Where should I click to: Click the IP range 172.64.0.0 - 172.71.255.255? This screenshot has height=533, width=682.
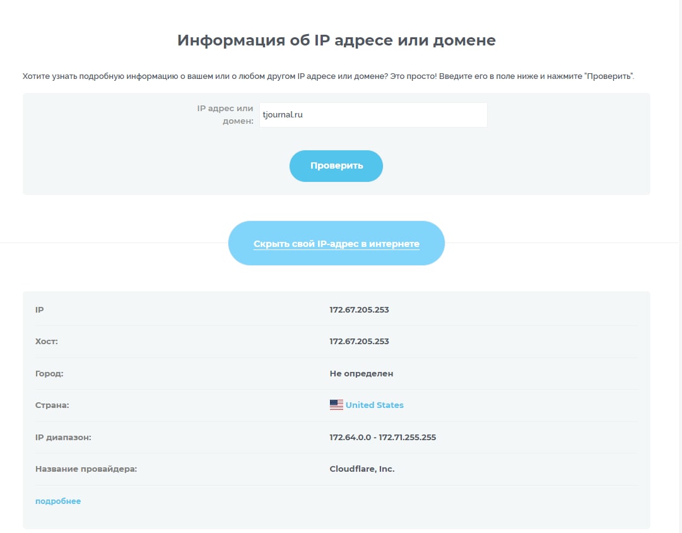click(x=383, y=437)
